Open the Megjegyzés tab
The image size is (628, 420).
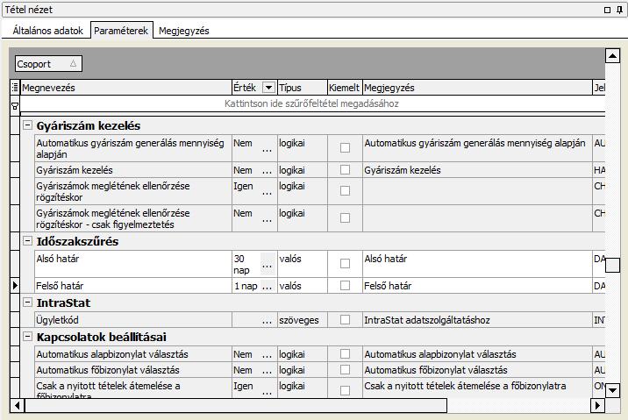pos(184,31)
